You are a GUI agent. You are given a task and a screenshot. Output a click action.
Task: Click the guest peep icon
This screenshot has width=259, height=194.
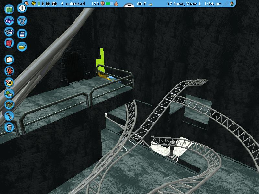pos(232,4)
